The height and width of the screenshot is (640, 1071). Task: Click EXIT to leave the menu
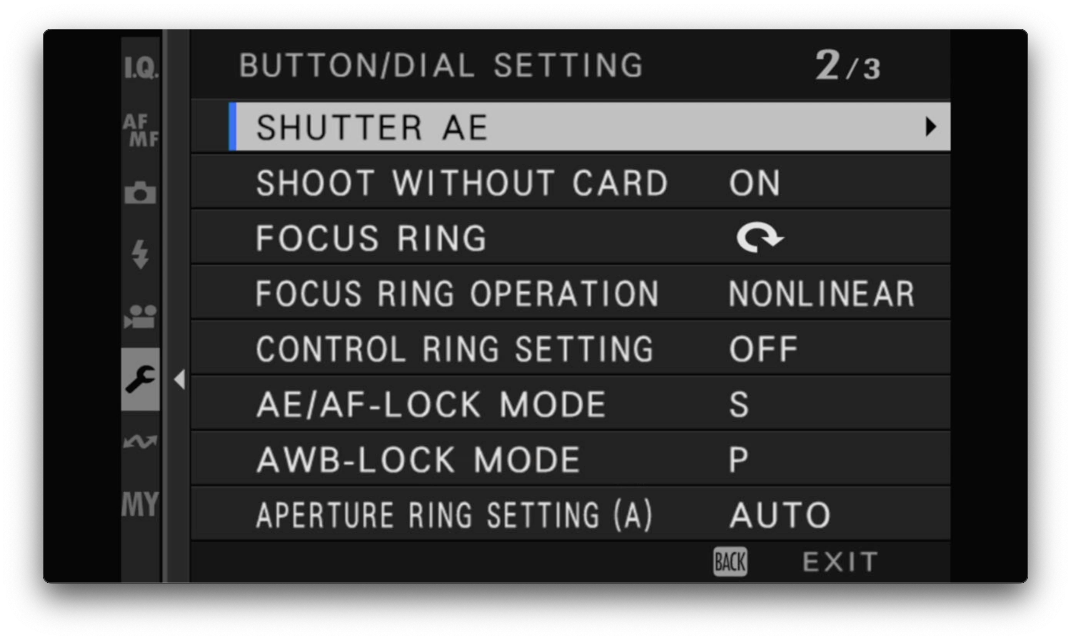click(839, 561)
